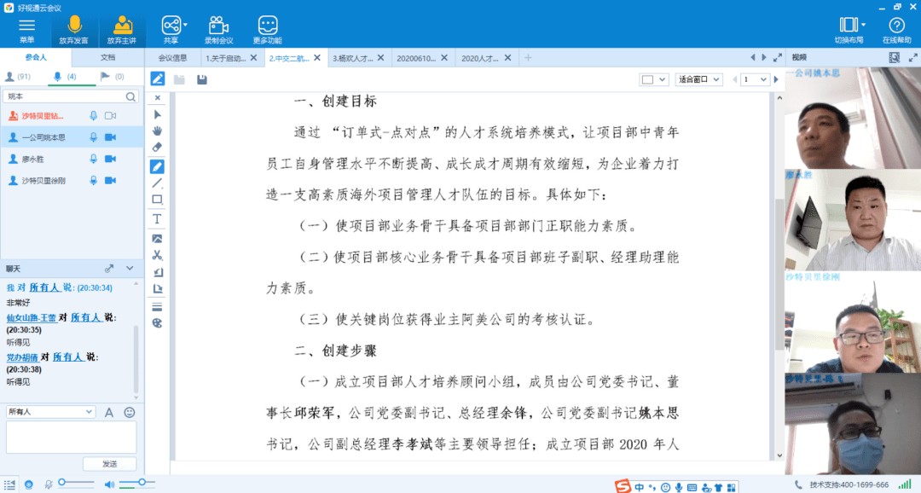Viewport: 921px width, 493px height.
Task: Click the video panel search-view icon
Action: click(894, 58)
